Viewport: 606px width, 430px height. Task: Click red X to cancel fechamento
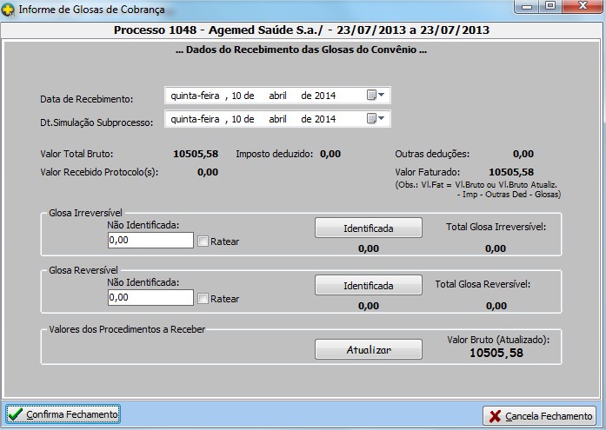493,415
